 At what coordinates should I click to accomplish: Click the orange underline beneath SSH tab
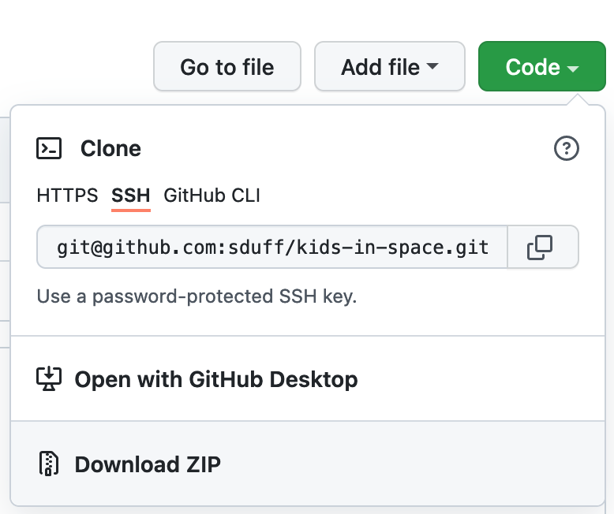pos(131,210)
